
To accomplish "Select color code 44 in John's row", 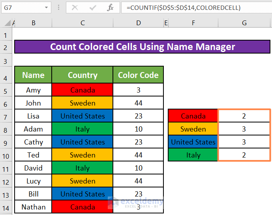I will pos(138,103).
